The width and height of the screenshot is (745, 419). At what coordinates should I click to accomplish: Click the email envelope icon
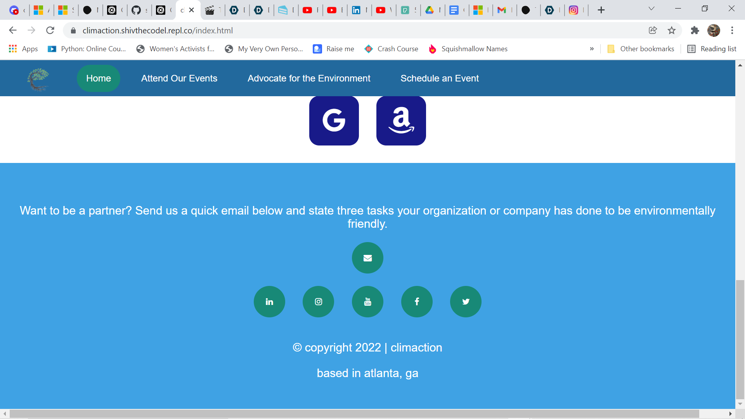pyautogui.click(x=367, y=258)
